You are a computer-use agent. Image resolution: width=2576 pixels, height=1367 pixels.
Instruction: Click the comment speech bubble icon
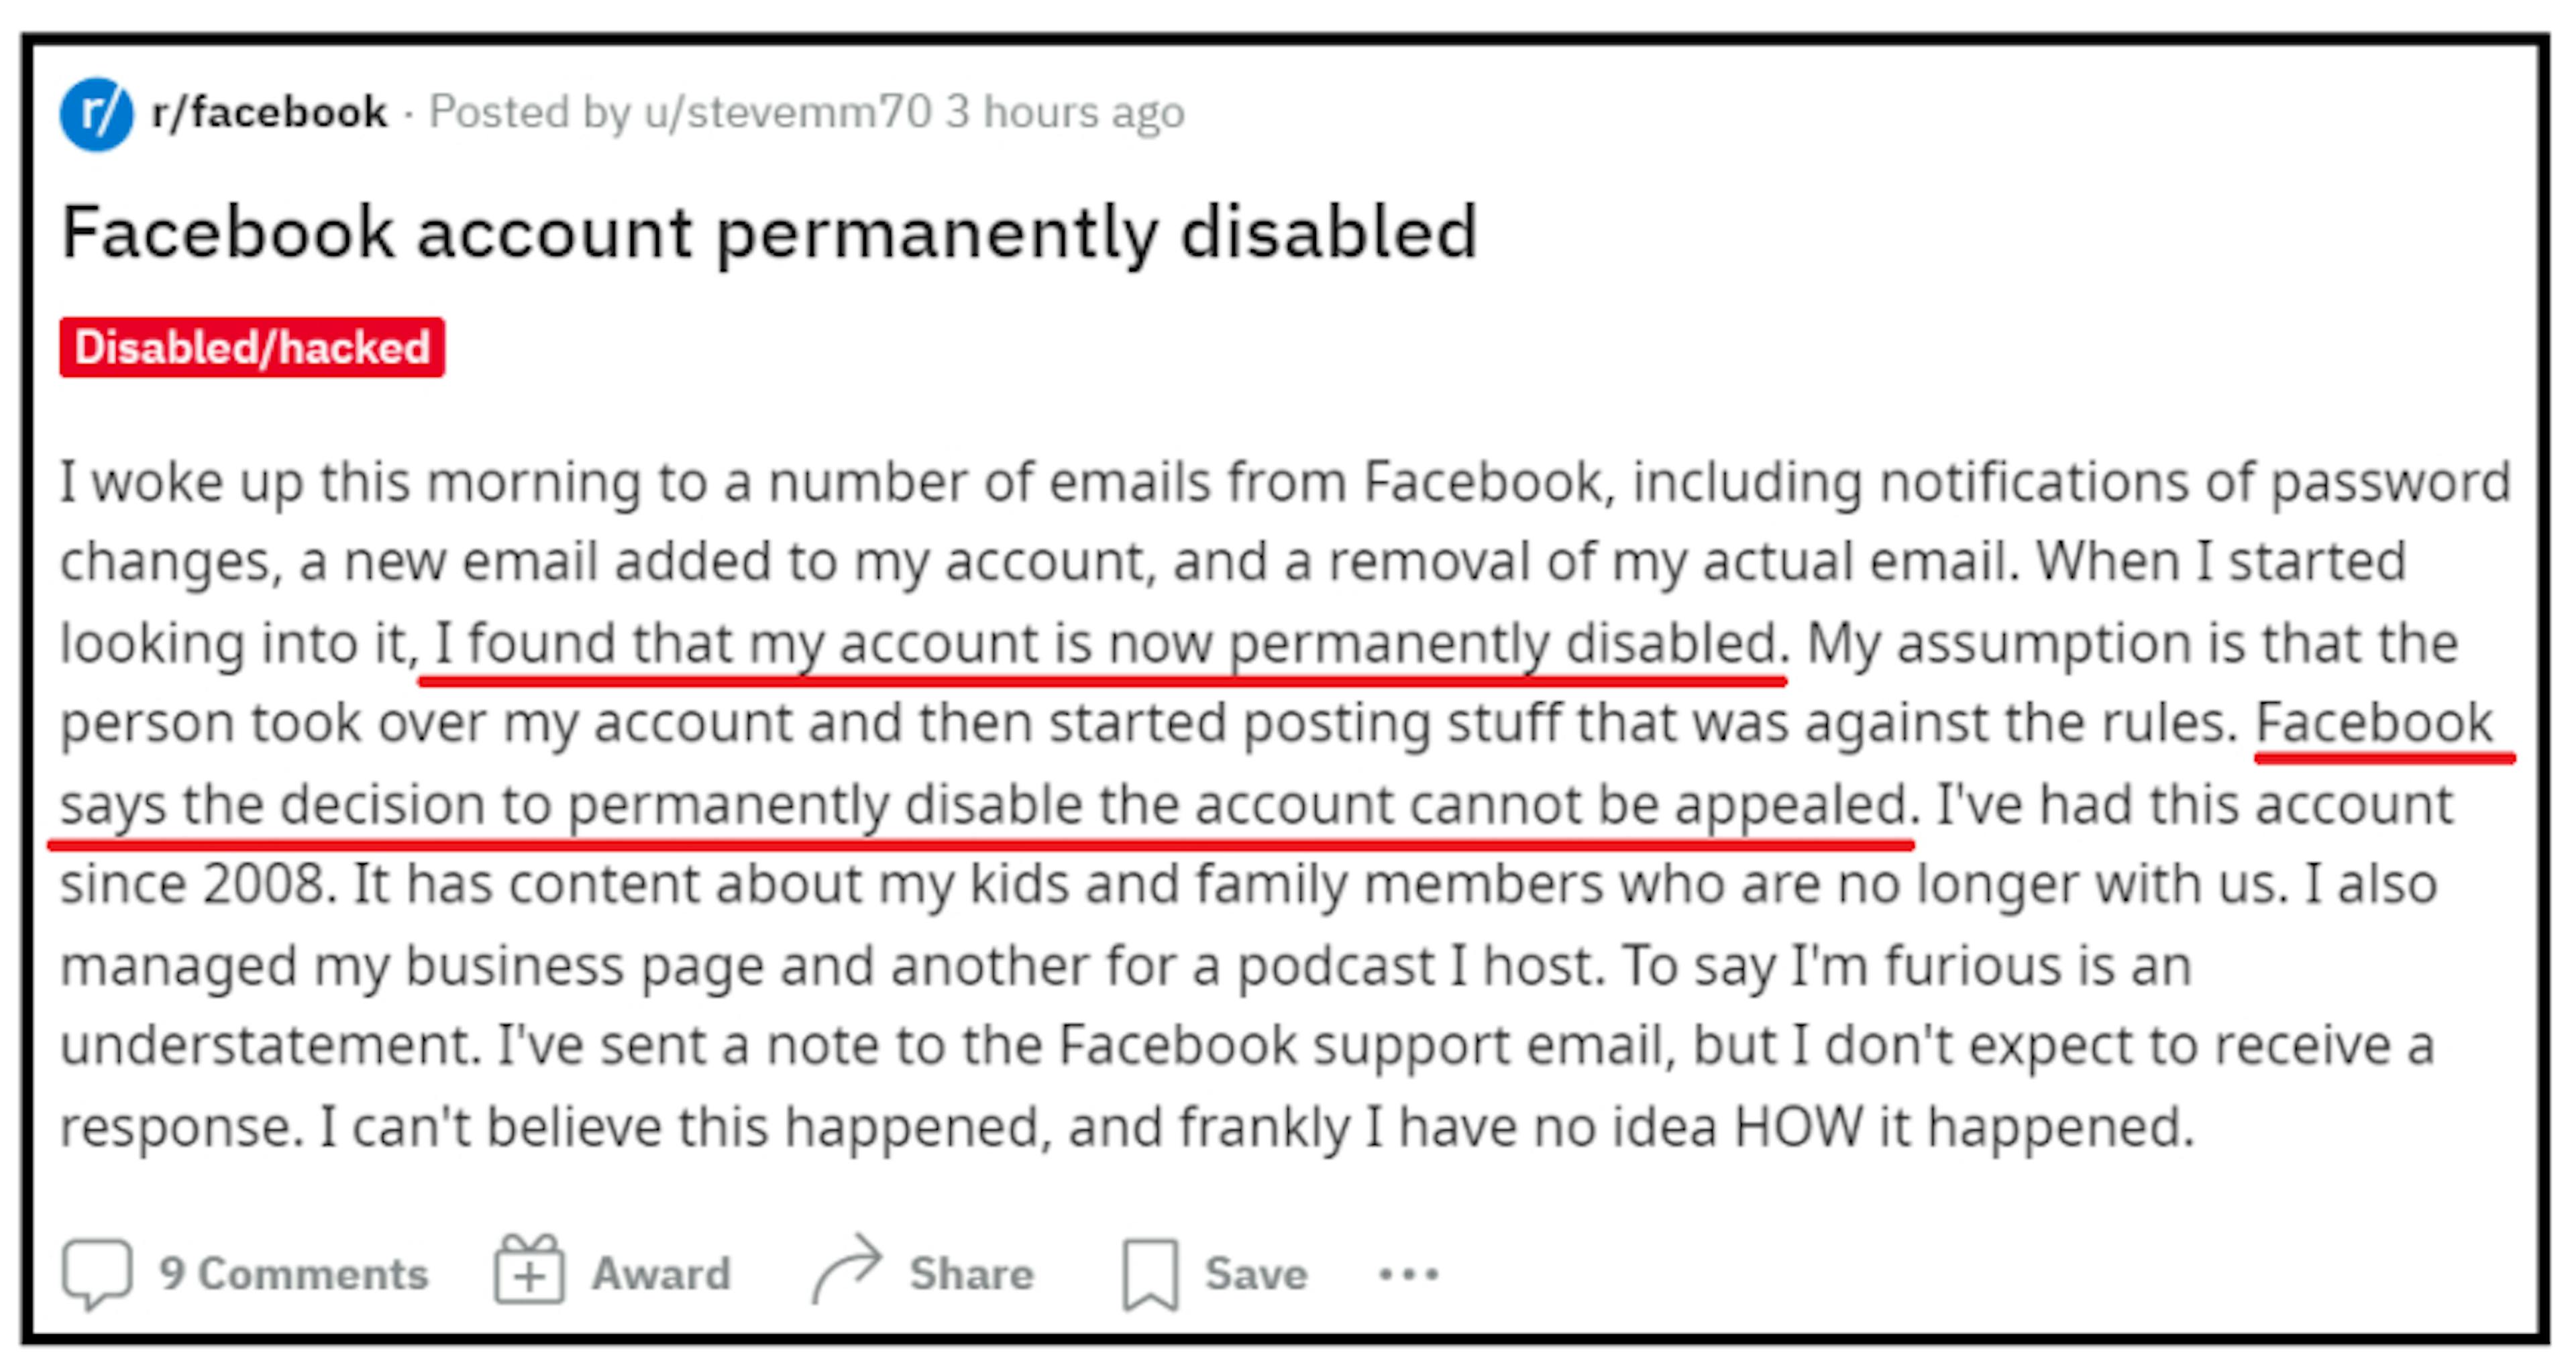point(97,1273)
